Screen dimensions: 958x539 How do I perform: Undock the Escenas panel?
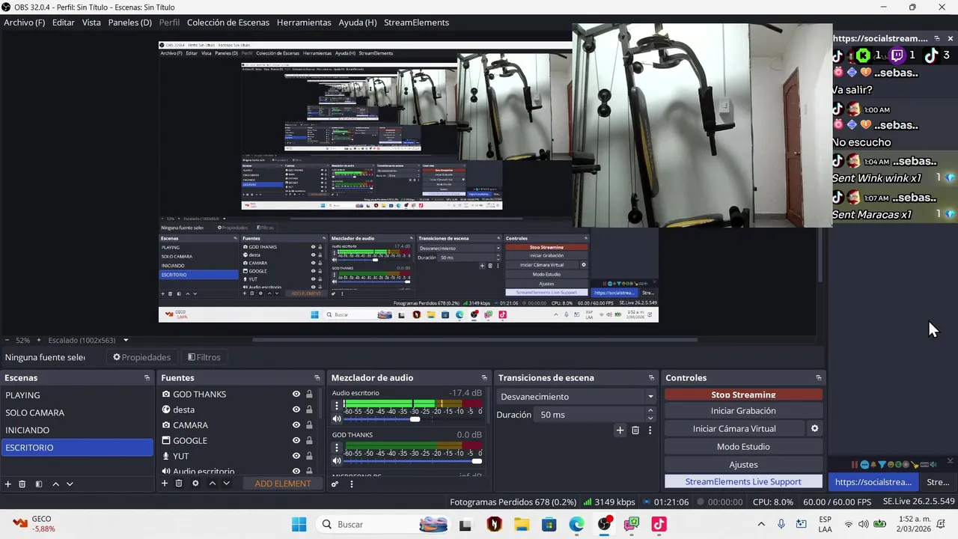click(x=147, y=378)
